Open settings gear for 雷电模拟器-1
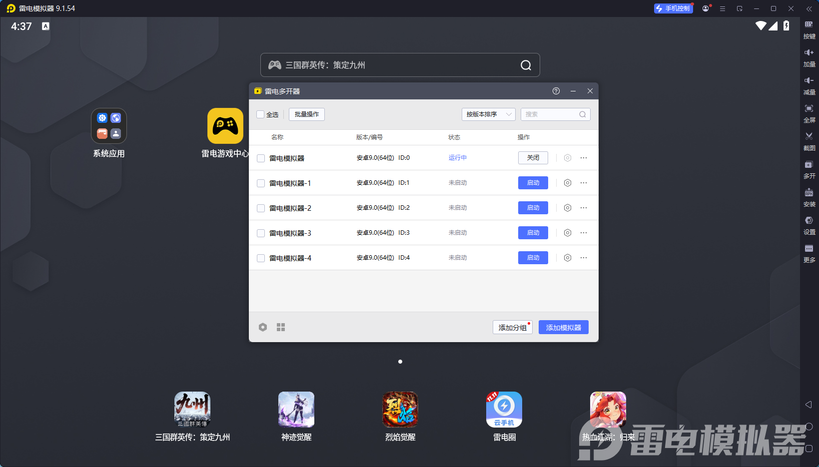Screen dimensions: 819x467 [568, 183]
